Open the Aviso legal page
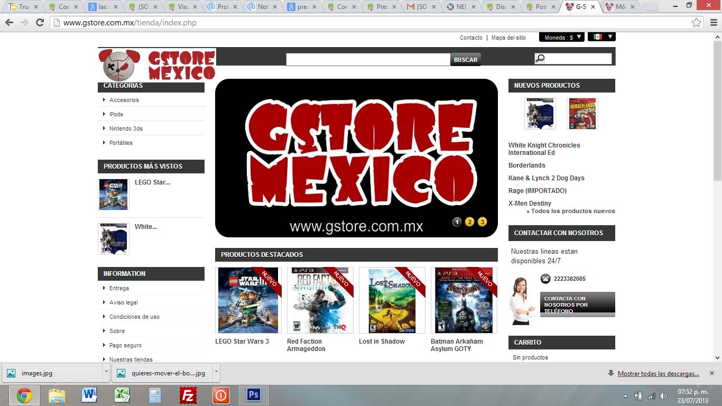 [x=124, y=302]
